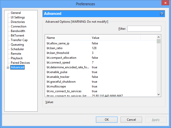The width and height of the screenshot is (171, 128).
Task: Open Bandwidth preferences
Action: pos(18,31)
